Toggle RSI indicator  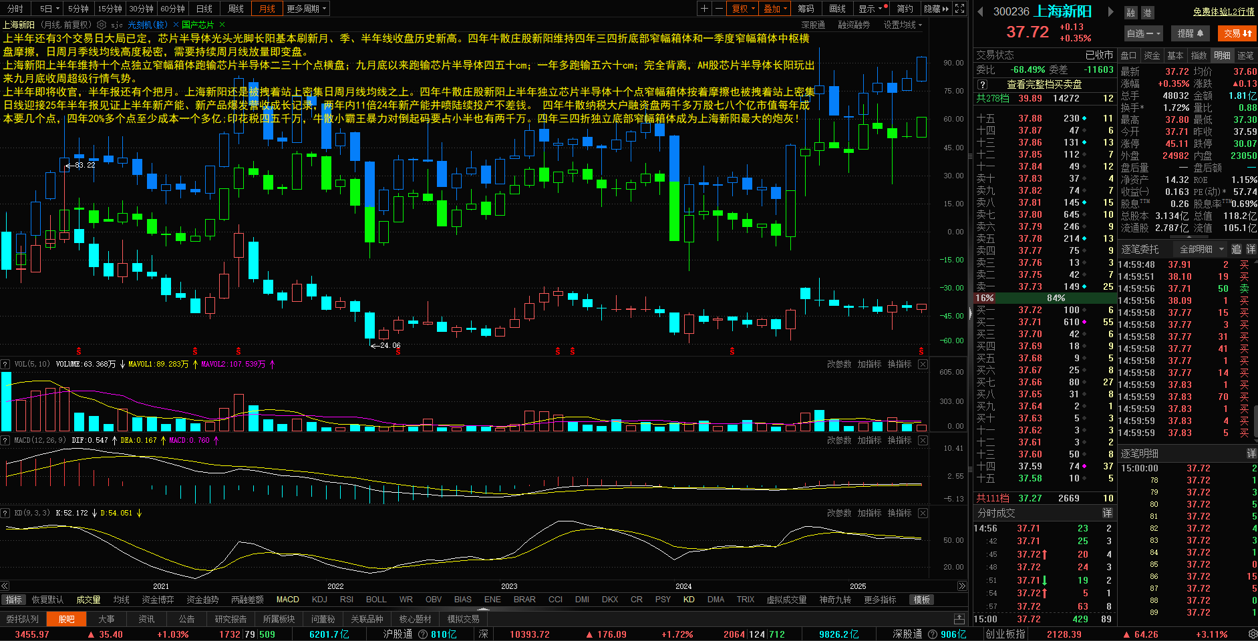coord(347,600)
